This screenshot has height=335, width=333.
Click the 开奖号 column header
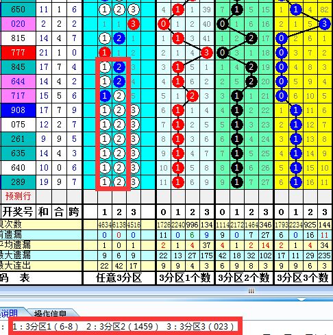(18, 212)
